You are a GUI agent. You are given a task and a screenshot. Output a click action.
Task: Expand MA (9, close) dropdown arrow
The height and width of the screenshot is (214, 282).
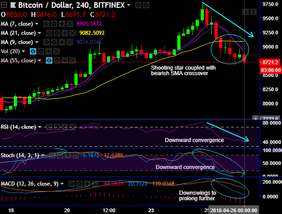click(x=37, y=42)
